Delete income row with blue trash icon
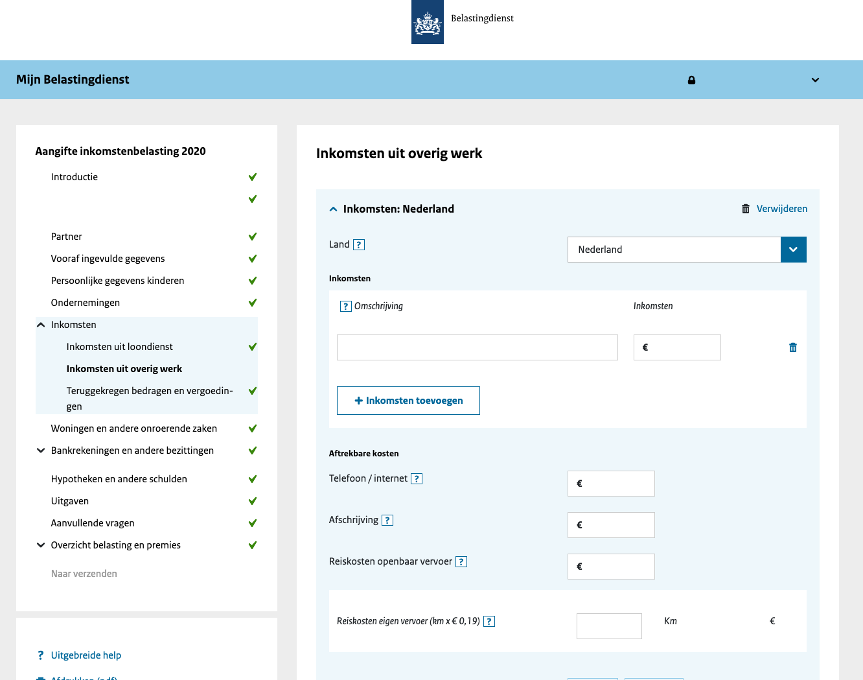The height and width of the screenshot is (680, 863). coord(792,347)
